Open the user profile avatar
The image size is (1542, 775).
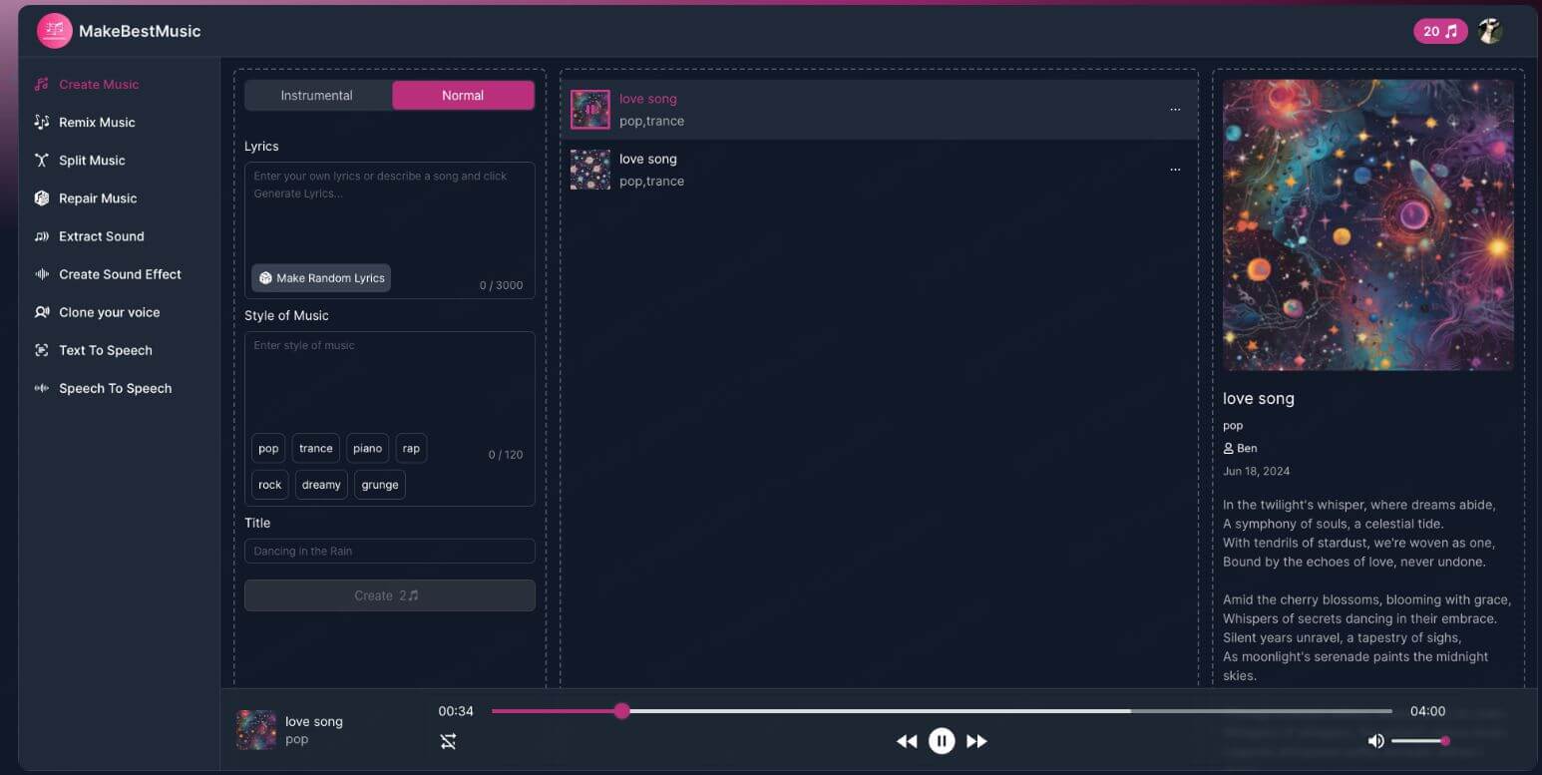coord(1490,31)
